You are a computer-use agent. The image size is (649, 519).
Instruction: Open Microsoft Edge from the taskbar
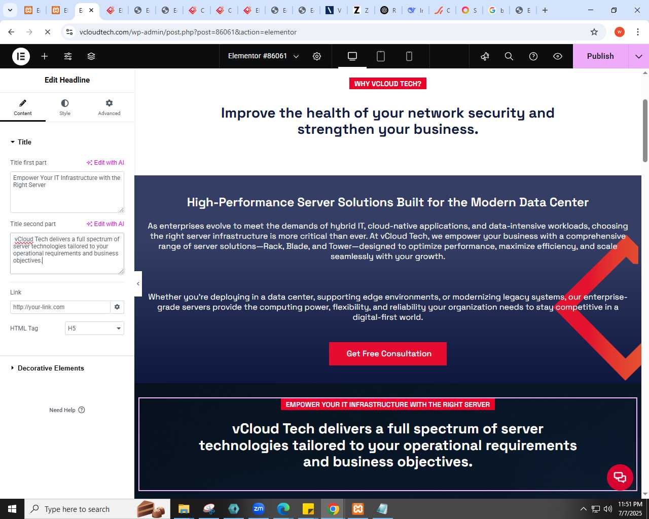coord(283,509)
